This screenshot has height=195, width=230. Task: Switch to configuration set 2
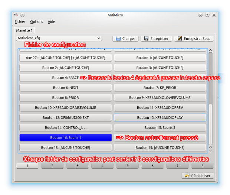click(52, 166)
